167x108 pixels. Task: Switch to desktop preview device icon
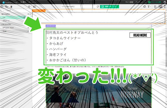(160, 7)
